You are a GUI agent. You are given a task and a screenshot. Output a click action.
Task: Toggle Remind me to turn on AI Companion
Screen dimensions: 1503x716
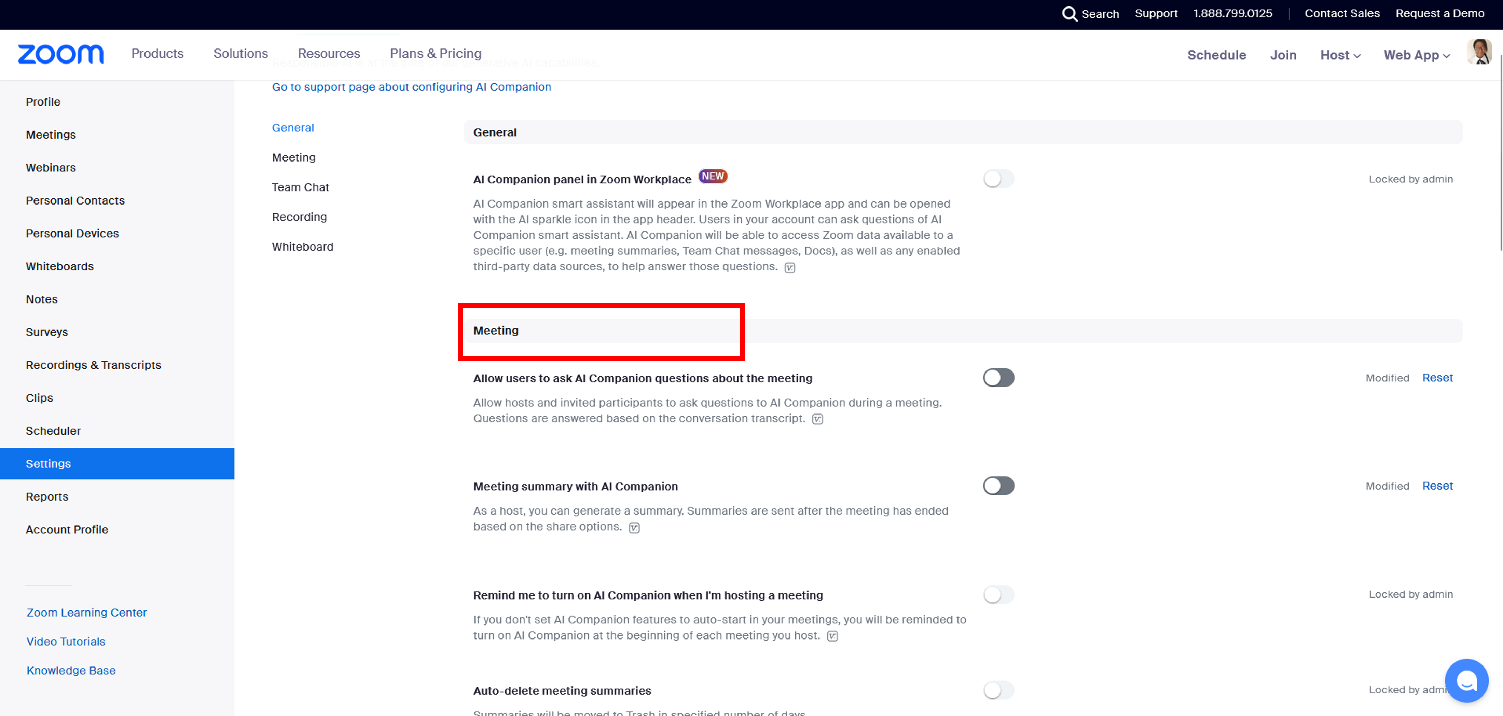click(998, 594)
